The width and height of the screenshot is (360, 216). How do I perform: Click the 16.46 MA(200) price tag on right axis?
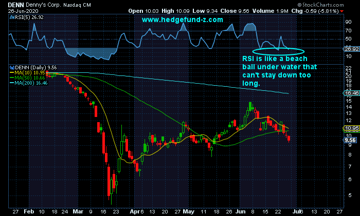[351, 93]
